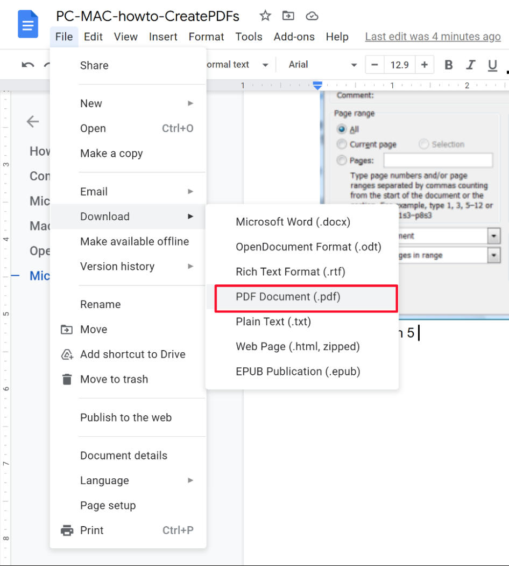509x566 pixels.
Task: Click the Pages number input field
Action: click(439, 160)
